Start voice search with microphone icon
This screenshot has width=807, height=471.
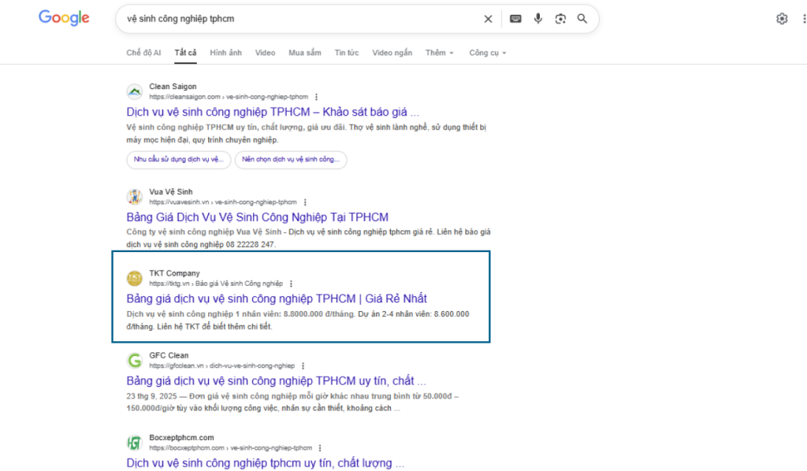point(538,19)
